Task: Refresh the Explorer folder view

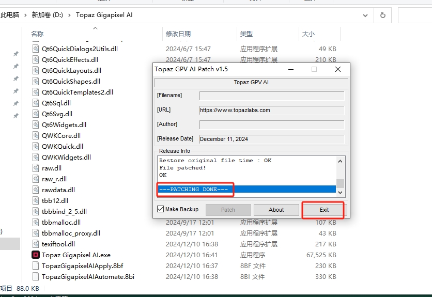Action: pyautogui.click(x=383, y=15)
